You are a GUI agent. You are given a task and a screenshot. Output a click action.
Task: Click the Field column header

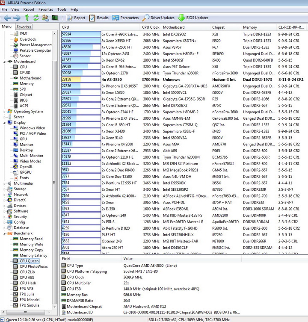tap(91, 259)
